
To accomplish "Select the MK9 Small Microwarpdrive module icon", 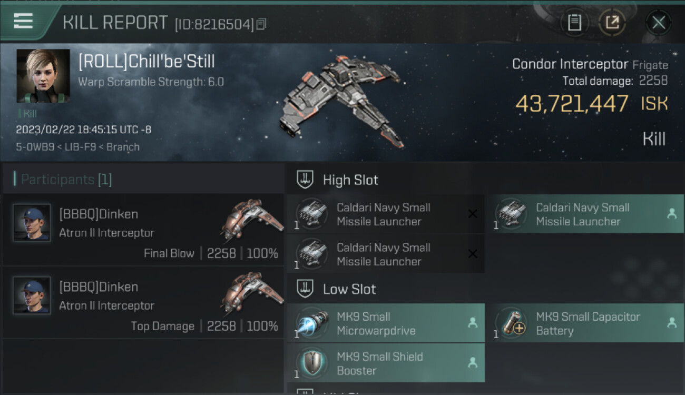I will pyautogui.click(x=312, y=323).
